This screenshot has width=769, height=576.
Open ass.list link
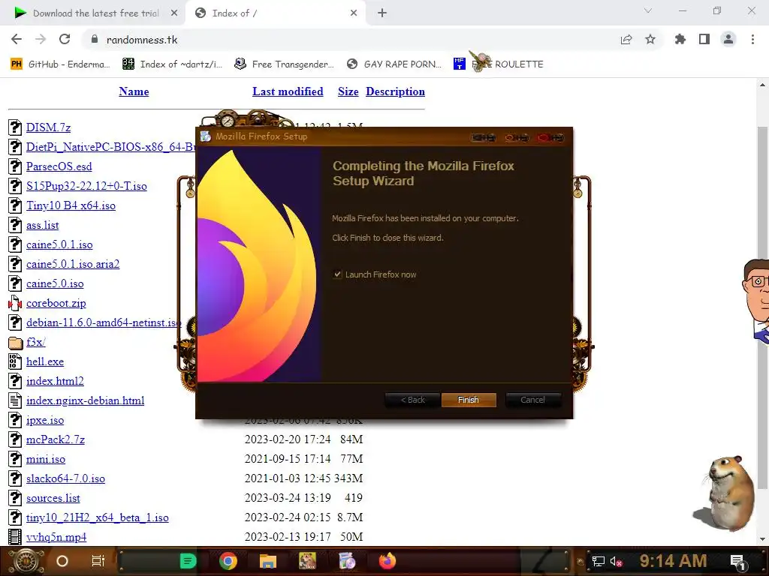click(x=42, y=225)
